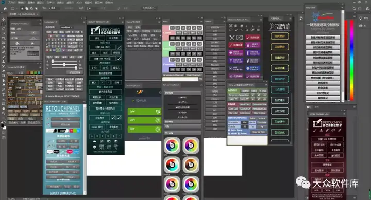371x200 pixels.
Task: Collapse section header above the color wheels
Action: [182, 133]
